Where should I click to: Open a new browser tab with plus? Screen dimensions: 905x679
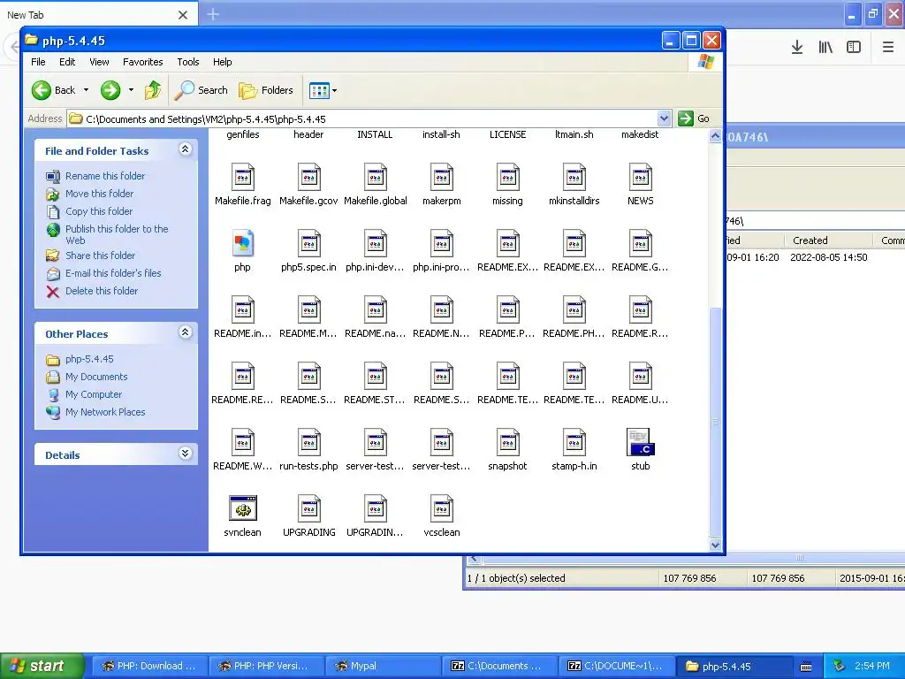(213, 14)
